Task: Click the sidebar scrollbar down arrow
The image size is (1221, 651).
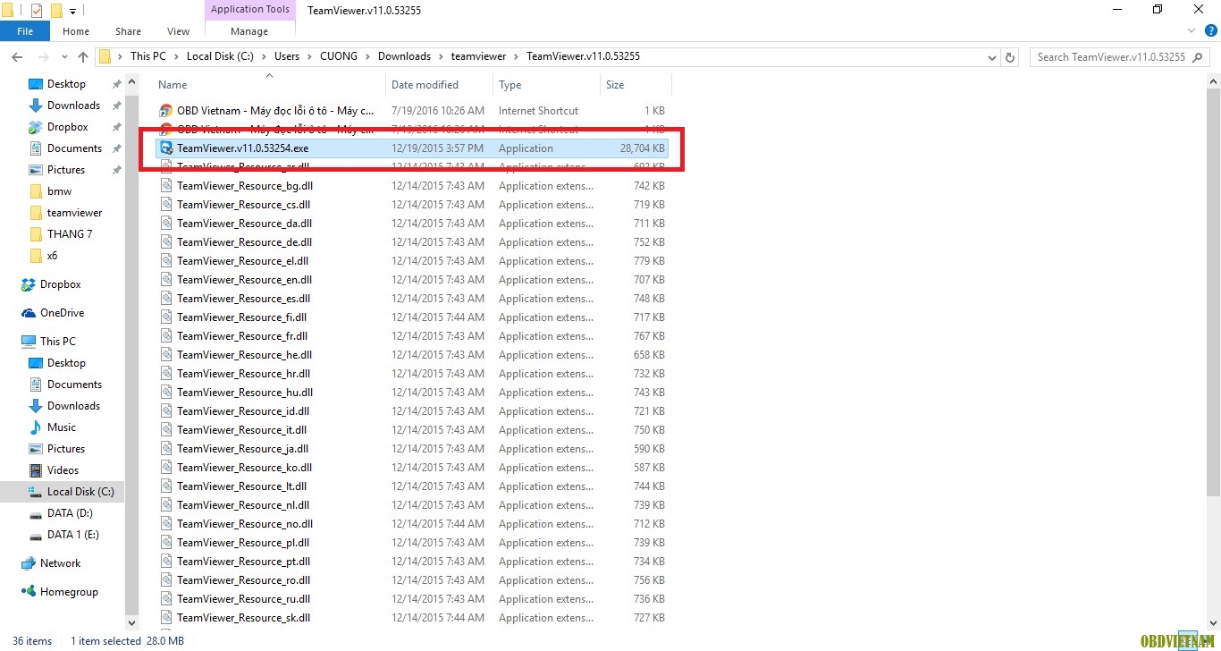Action: [132, 623]
